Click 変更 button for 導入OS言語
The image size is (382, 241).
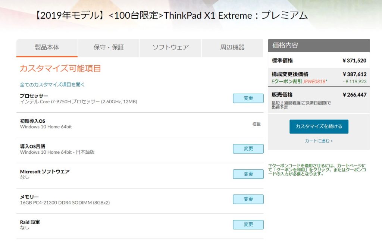[248, 148]
